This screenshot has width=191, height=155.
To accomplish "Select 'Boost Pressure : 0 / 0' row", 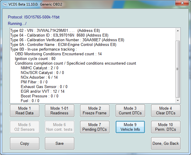I will (40, 96).
